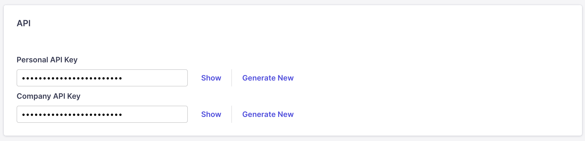The image size is (585, 141).
Task: Generate a new Personal API Key
Action: (268, 78)
